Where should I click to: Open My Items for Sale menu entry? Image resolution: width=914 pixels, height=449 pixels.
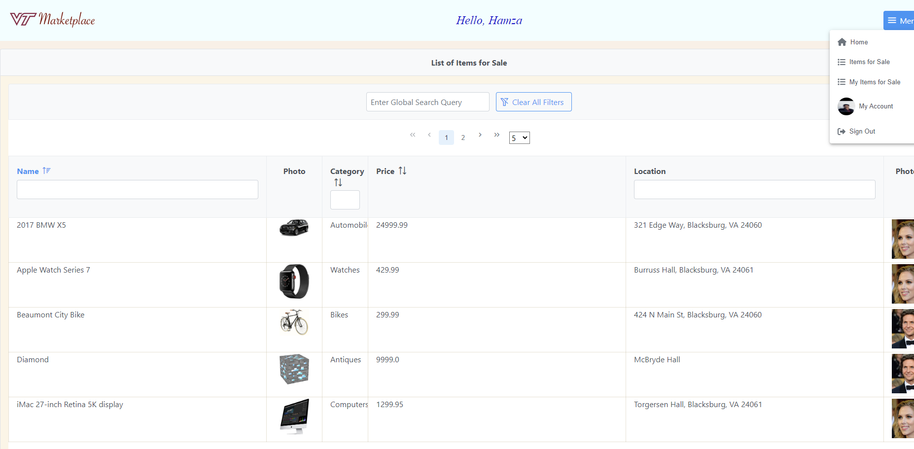(x=872, y=82)
